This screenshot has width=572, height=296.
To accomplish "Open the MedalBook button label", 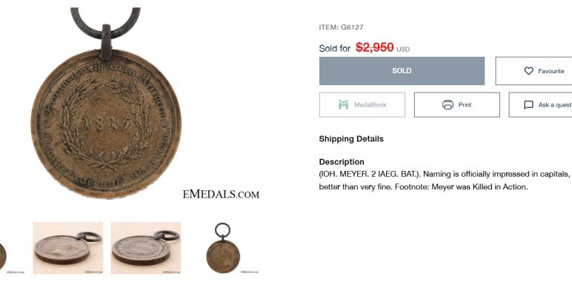I will click(370, 105).
